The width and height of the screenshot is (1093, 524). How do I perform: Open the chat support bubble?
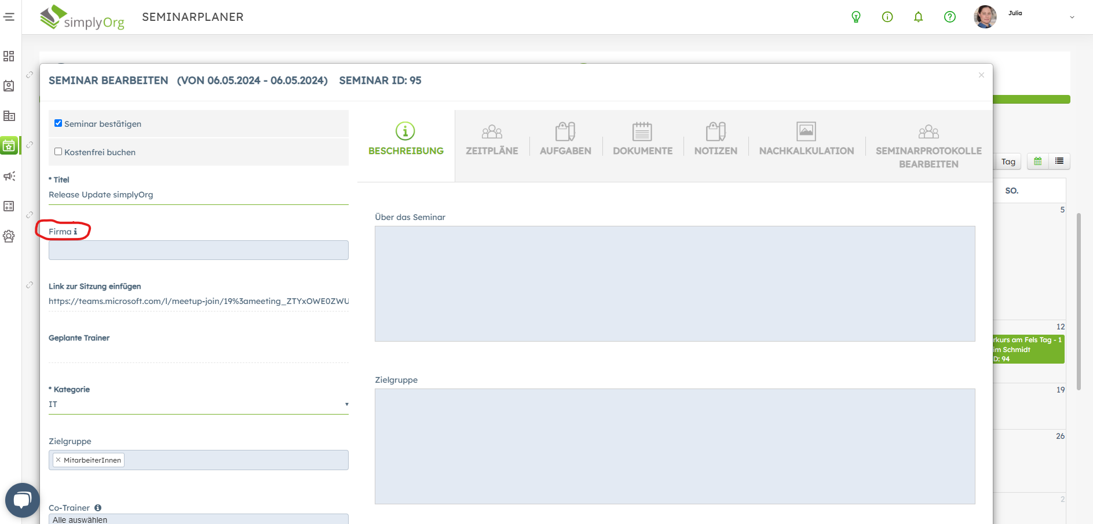[22, 500]
